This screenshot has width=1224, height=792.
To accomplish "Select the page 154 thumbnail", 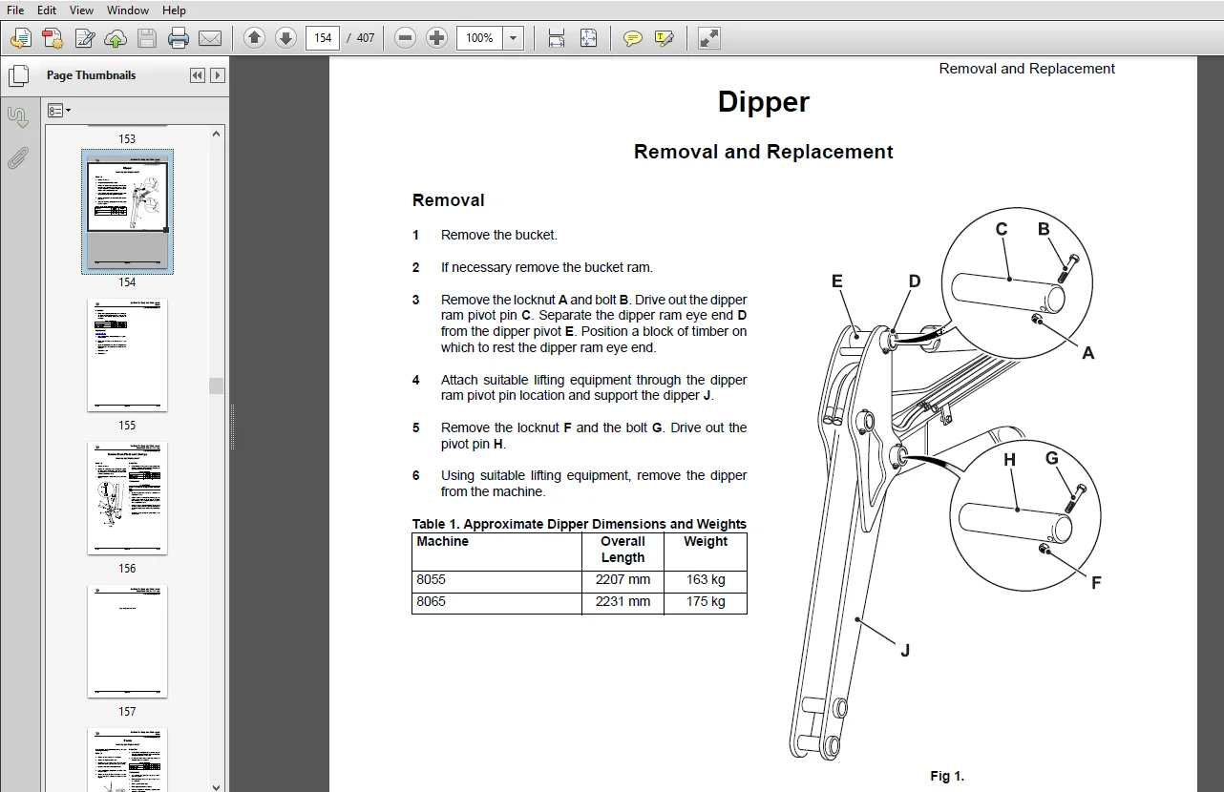I will (x=127, y=211).
